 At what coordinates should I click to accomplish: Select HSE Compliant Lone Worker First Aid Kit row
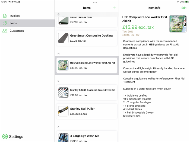pos(92,65)
